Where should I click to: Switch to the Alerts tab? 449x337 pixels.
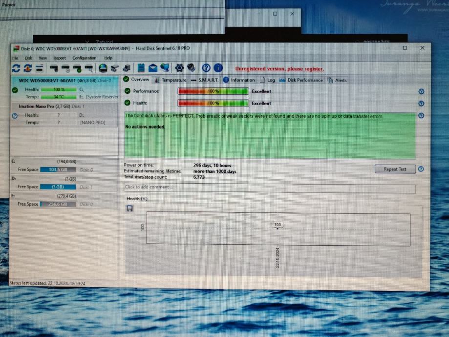pos(337,80)
